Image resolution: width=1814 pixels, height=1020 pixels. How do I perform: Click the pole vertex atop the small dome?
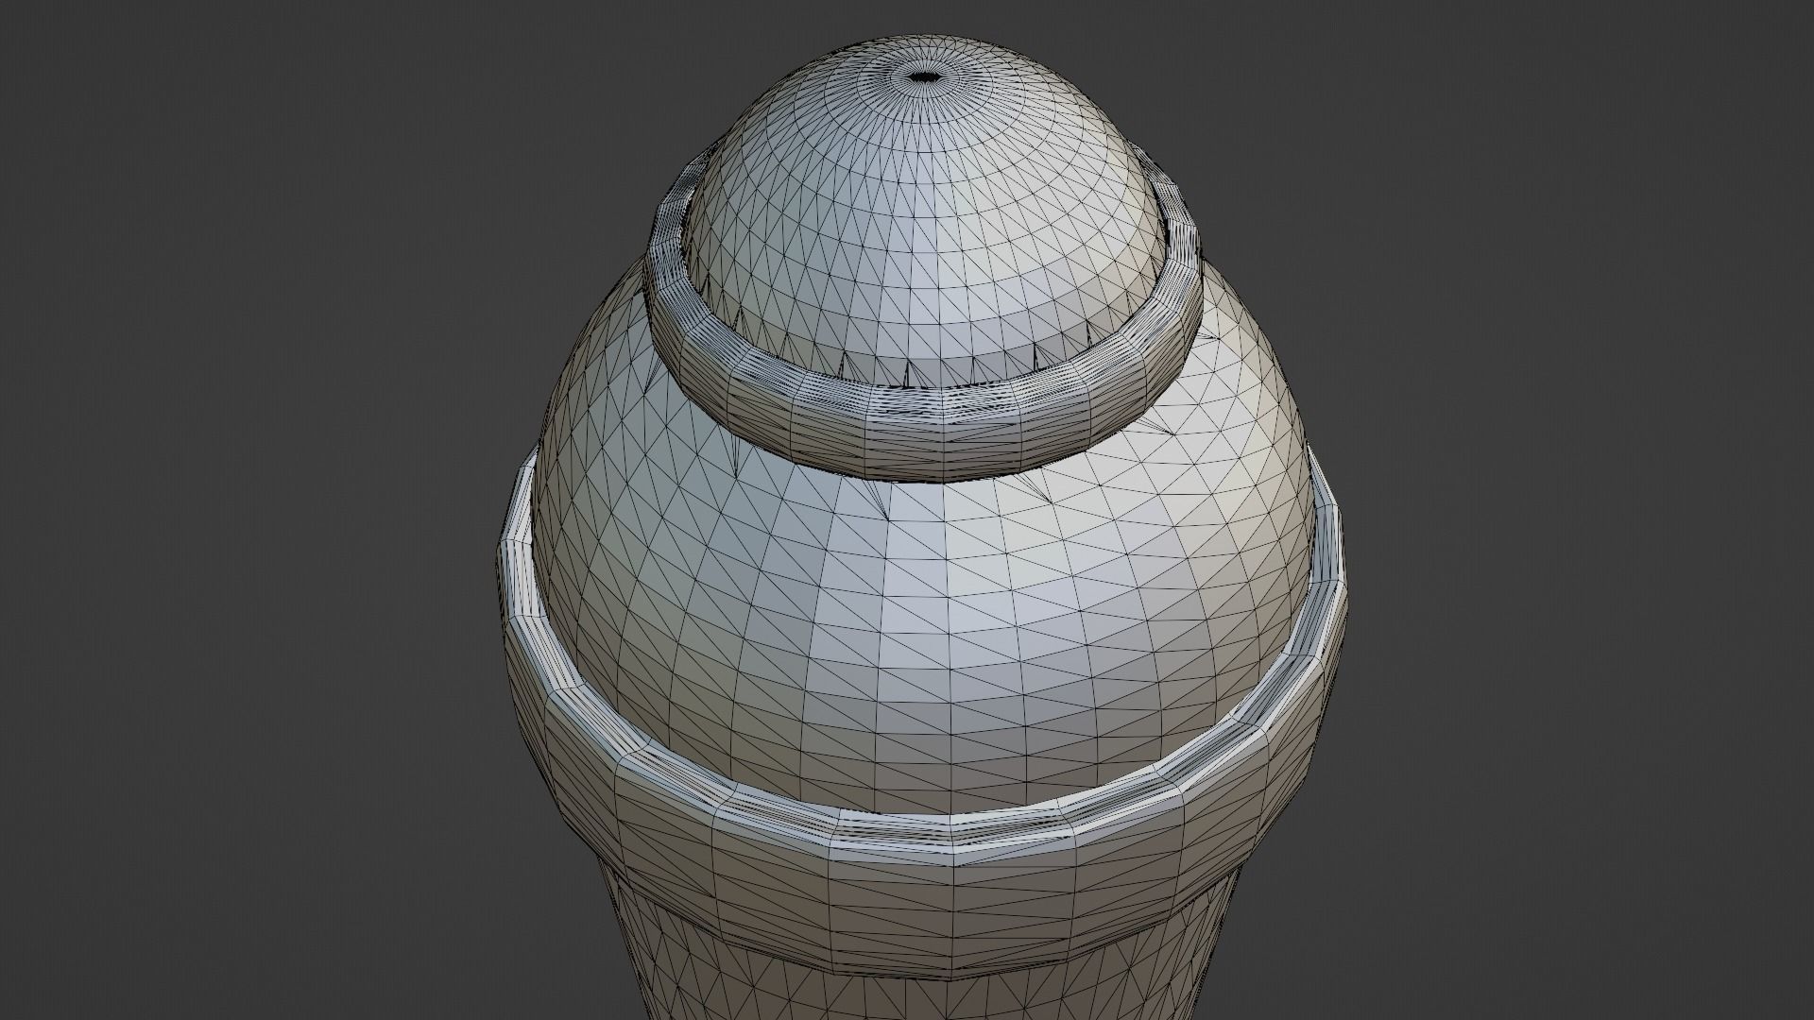[924, 77]
